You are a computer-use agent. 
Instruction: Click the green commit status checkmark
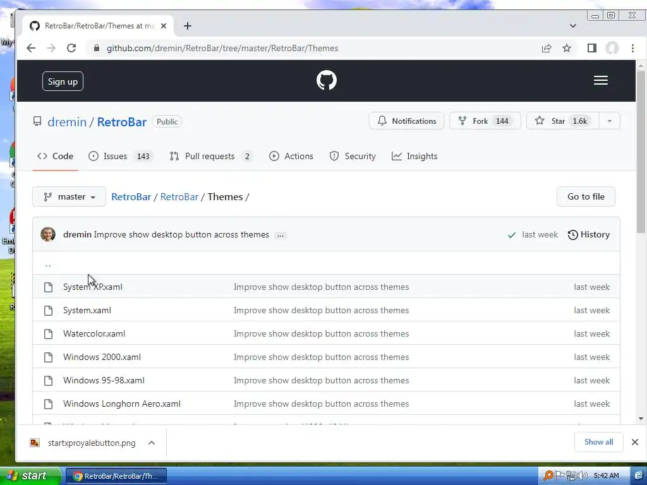(512, 235)
